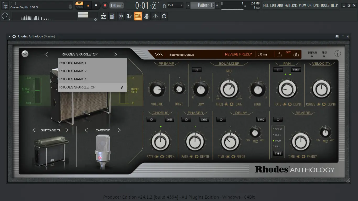The image size is (358, 201).
Task: Choose checked RHODES SPARKLETOP list entry
Action: coord(92,87)
